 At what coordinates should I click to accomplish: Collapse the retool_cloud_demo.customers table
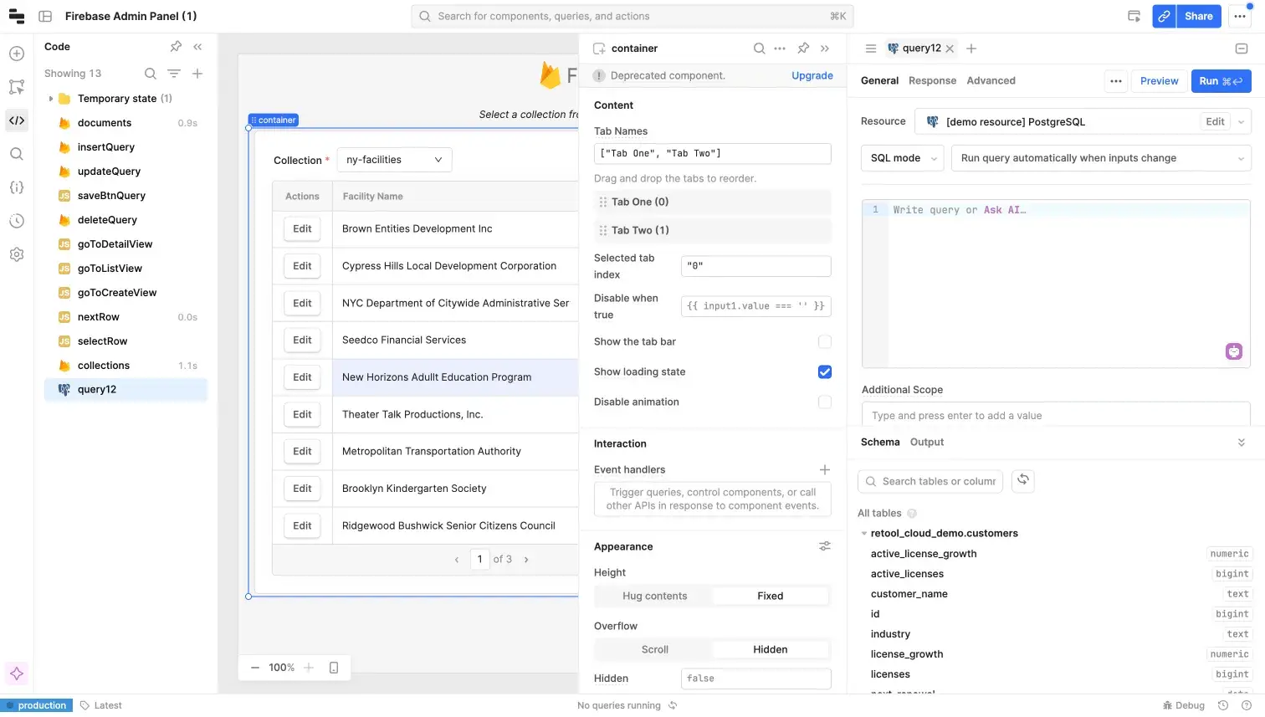tap(864, 533)
